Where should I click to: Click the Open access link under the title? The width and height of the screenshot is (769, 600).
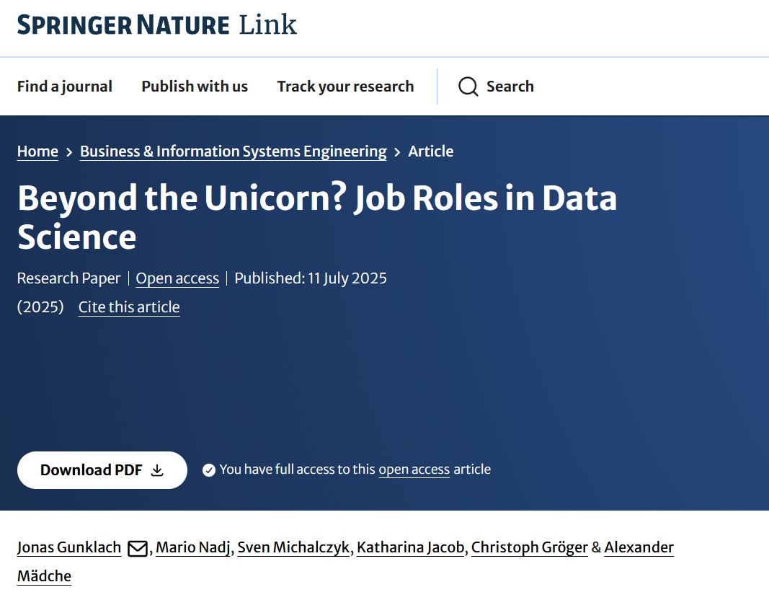tap(177, 278)
